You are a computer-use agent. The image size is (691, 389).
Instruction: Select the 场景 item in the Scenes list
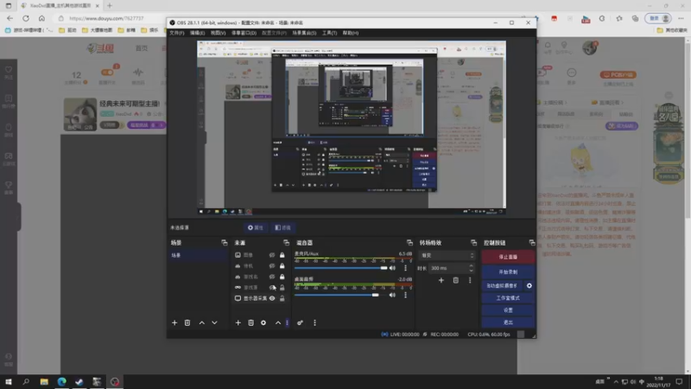pos(199,255)
